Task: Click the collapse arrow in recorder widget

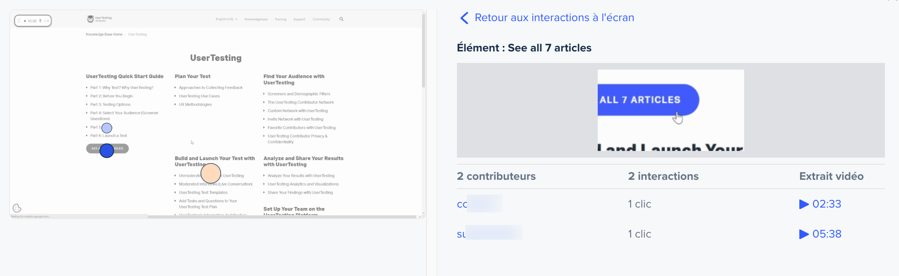Action: pyautogui.click(x=47, y=21)
